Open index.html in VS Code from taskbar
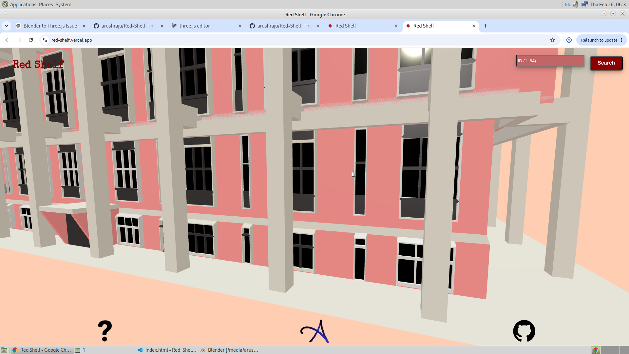 pyautogui.click(x=167, y=350)
